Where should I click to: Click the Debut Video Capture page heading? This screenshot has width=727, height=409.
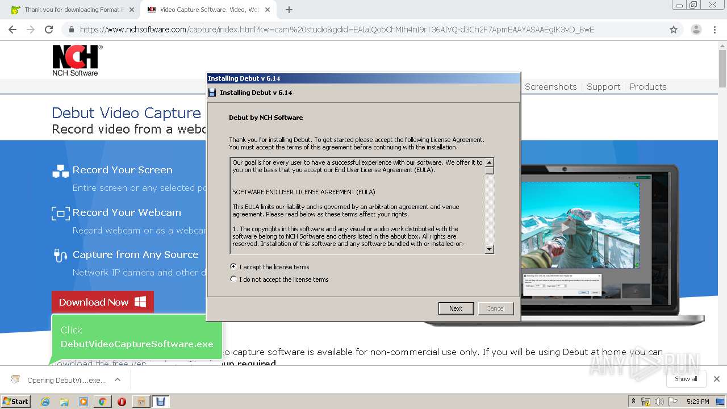pyautogui.click(x=126, y=113)
